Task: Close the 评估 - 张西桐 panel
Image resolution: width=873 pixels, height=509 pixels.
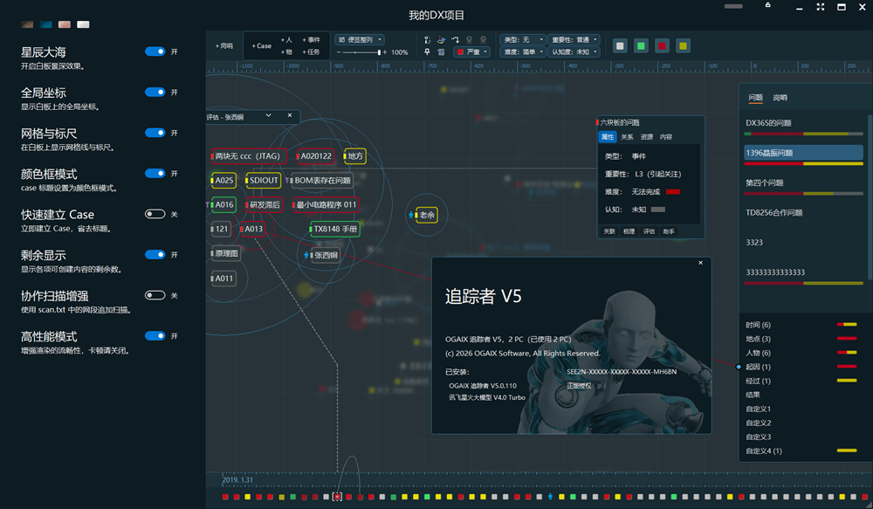Action: (x=291, y=115)
